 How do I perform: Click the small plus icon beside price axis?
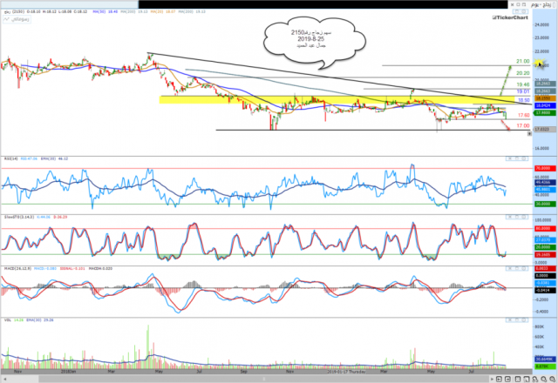529,133
